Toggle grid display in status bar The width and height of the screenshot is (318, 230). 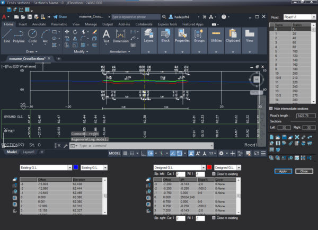(125, 153)
